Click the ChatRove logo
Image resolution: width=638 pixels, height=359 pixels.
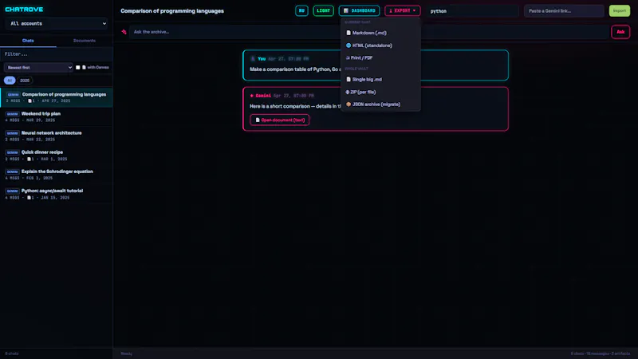24,10
